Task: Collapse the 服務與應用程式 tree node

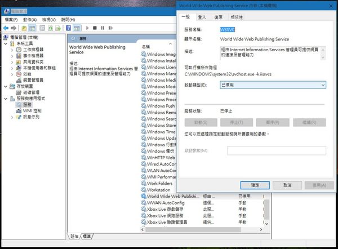Action: [6, 99]
